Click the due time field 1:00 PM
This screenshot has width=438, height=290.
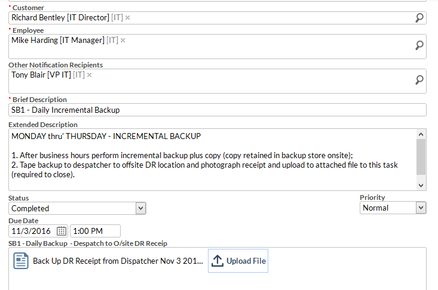pos(95,231)
